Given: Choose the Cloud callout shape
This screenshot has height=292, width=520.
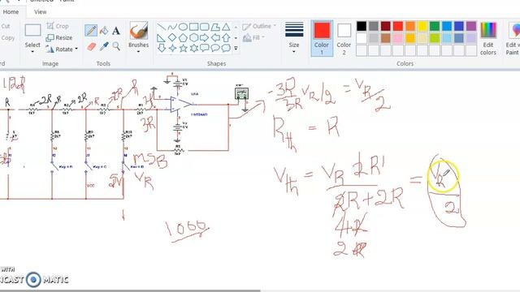Looking at the screenshot, I should pos(226,48).
